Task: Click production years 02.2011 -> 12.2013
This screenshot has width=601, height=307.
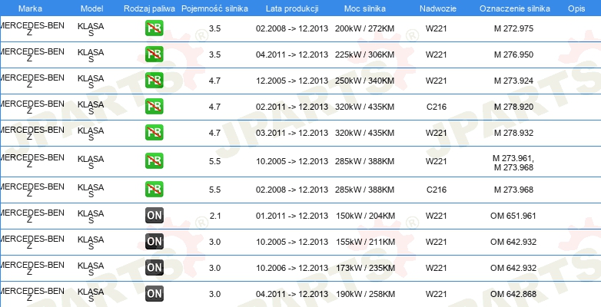Action: pyautogui.click(x=292, y=107)
